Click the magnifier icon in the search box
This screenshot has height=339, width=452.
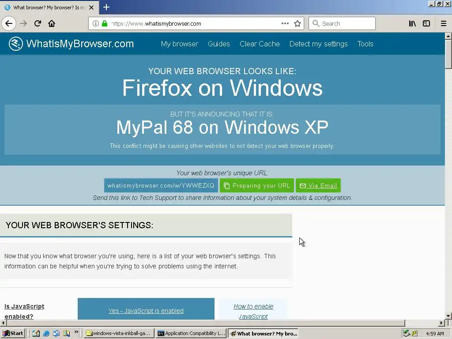click(316, 23)
